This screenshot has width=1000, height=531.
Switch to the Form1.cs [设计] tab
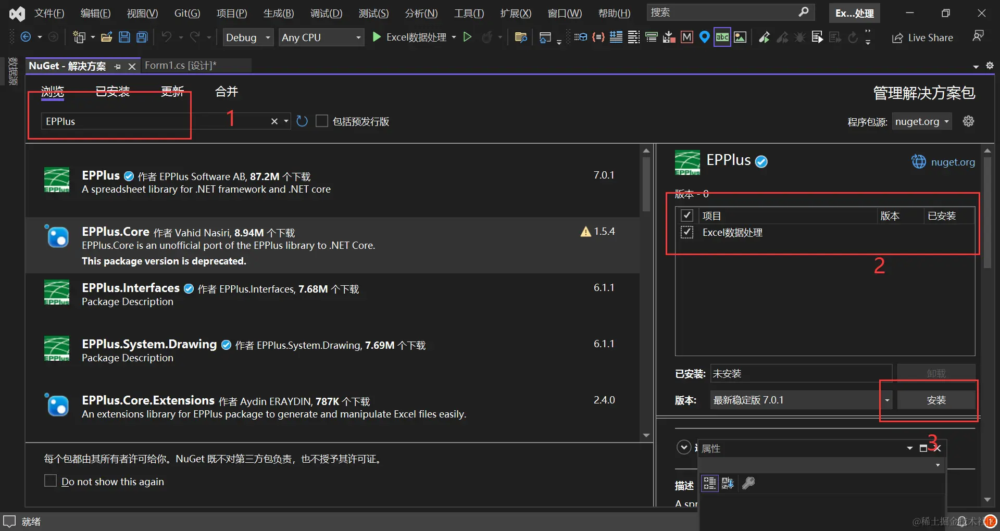[x=180, y=66]
